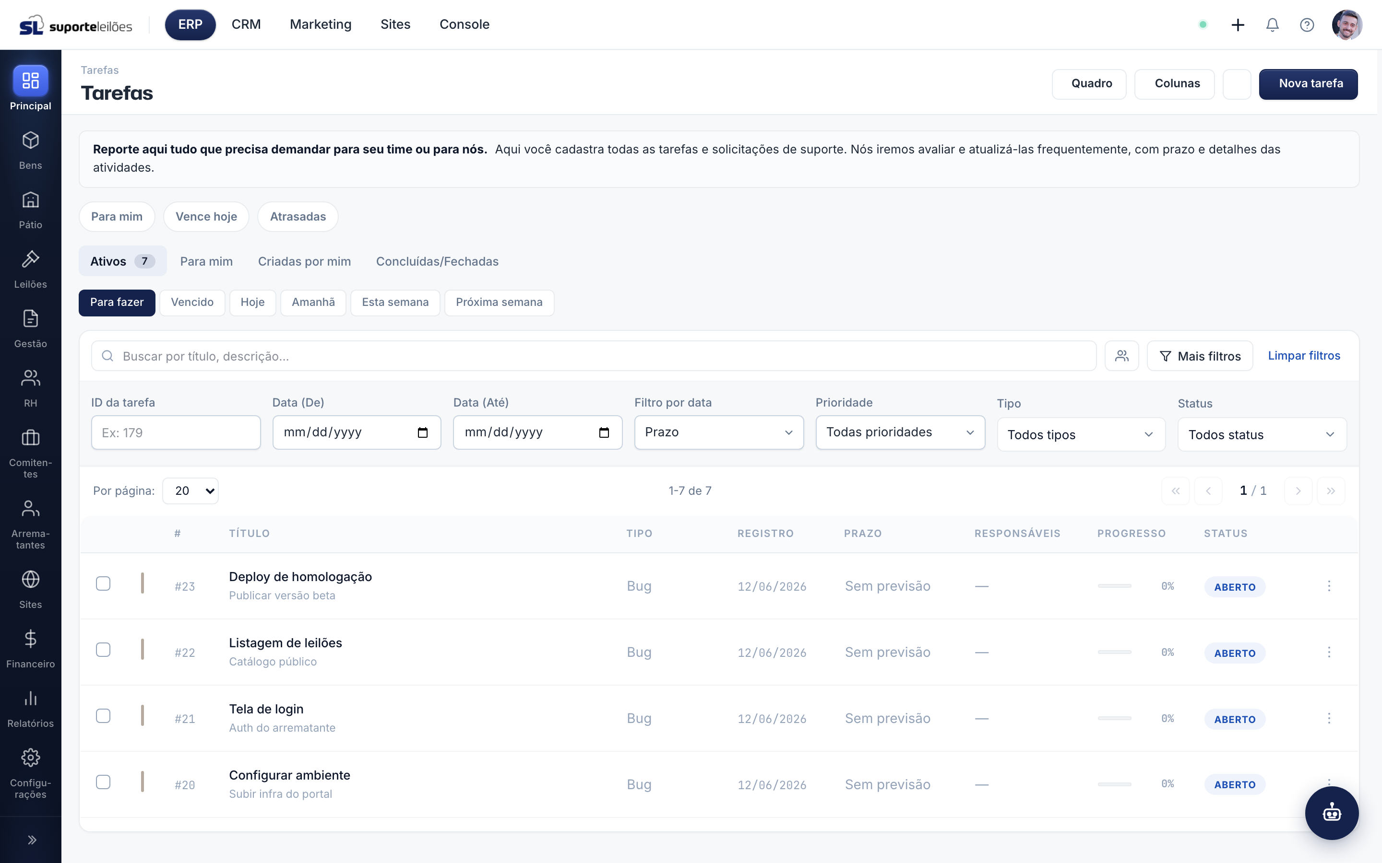Open Financeiro in the sidebar
The image size is (1382, 863).
30,648
